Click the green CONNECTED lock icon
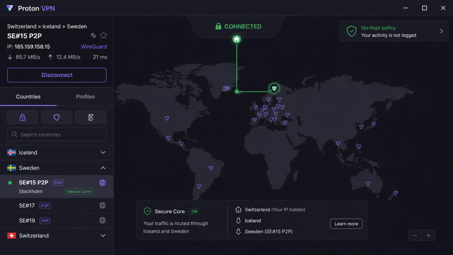 click(x=218, y=26)
